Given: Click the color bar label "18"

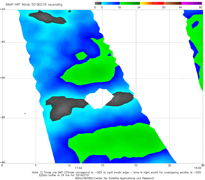Looking at the screenshot, I should [x=119, y=7].
